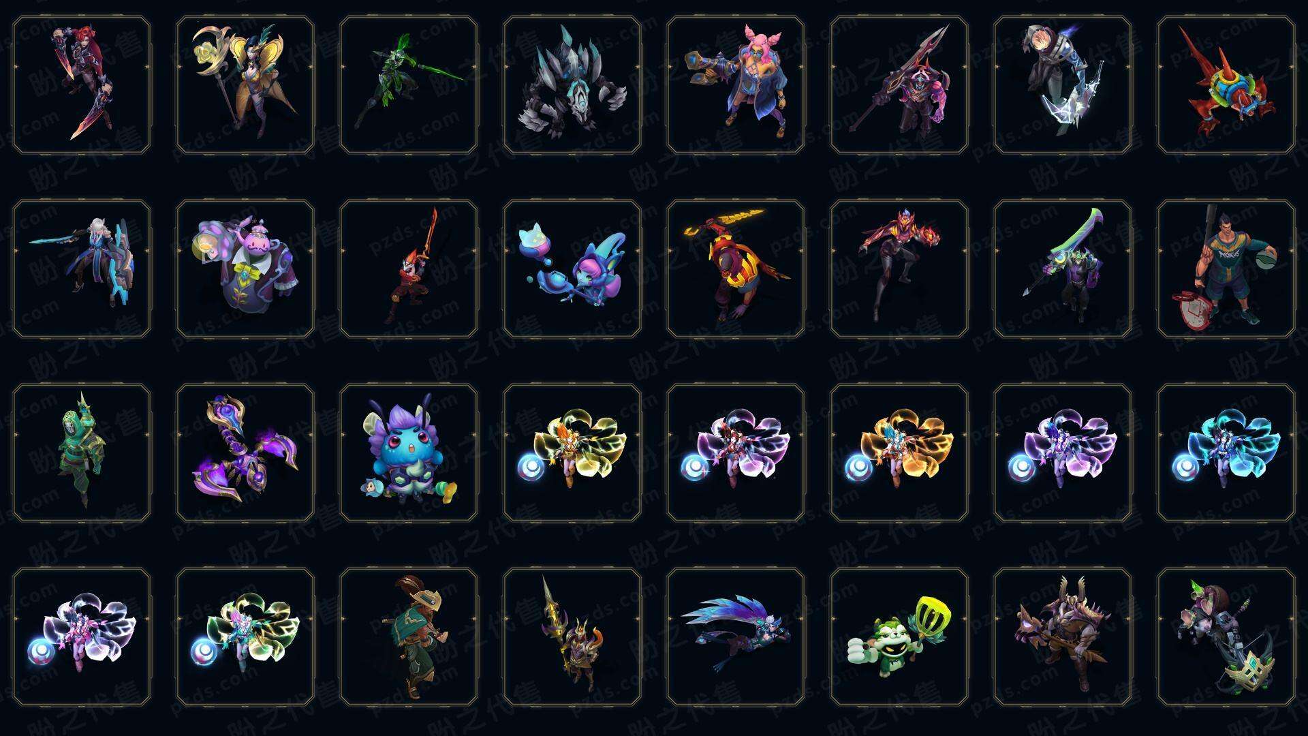Pick the cyan-tailed fox chroma variant
Screen dimensions: 1308x736
(x=1226, y=453)
